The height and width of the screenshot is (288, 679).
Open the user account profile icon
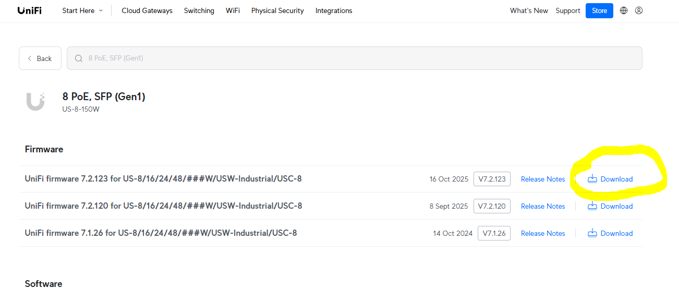[x=639, y=10]
